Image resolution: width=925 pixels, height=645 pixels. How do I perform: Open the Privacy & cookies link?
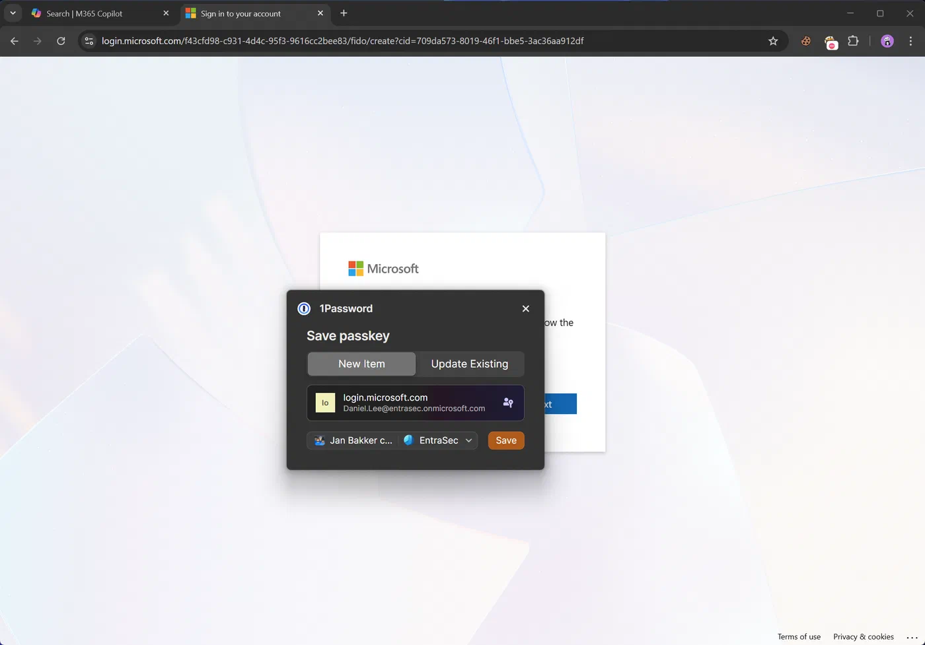pyautogui.click(x=864, y=636)
